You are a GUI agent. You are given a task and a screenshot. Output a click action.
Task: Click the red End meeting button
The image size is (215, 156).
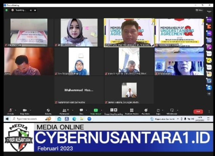pyautogui.click(x=198, y=112)
